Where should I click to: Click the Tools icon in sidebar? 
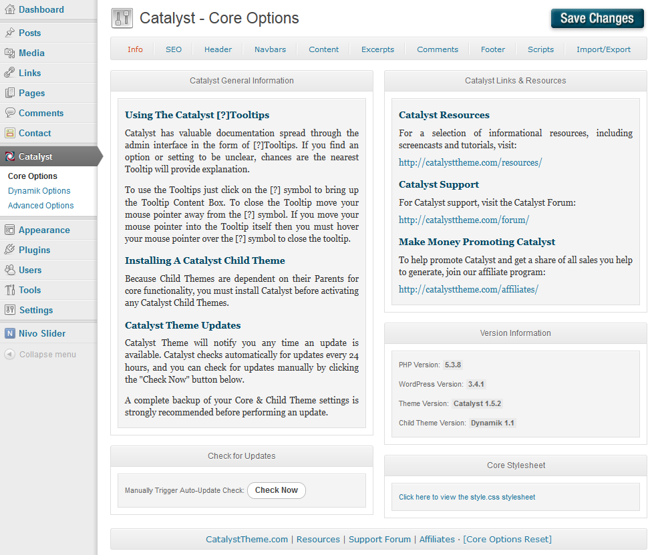coord(9,290)
